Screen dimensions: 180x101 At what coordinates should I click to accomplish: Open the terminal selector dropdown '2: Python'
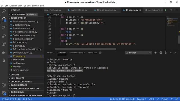point(138,53)
